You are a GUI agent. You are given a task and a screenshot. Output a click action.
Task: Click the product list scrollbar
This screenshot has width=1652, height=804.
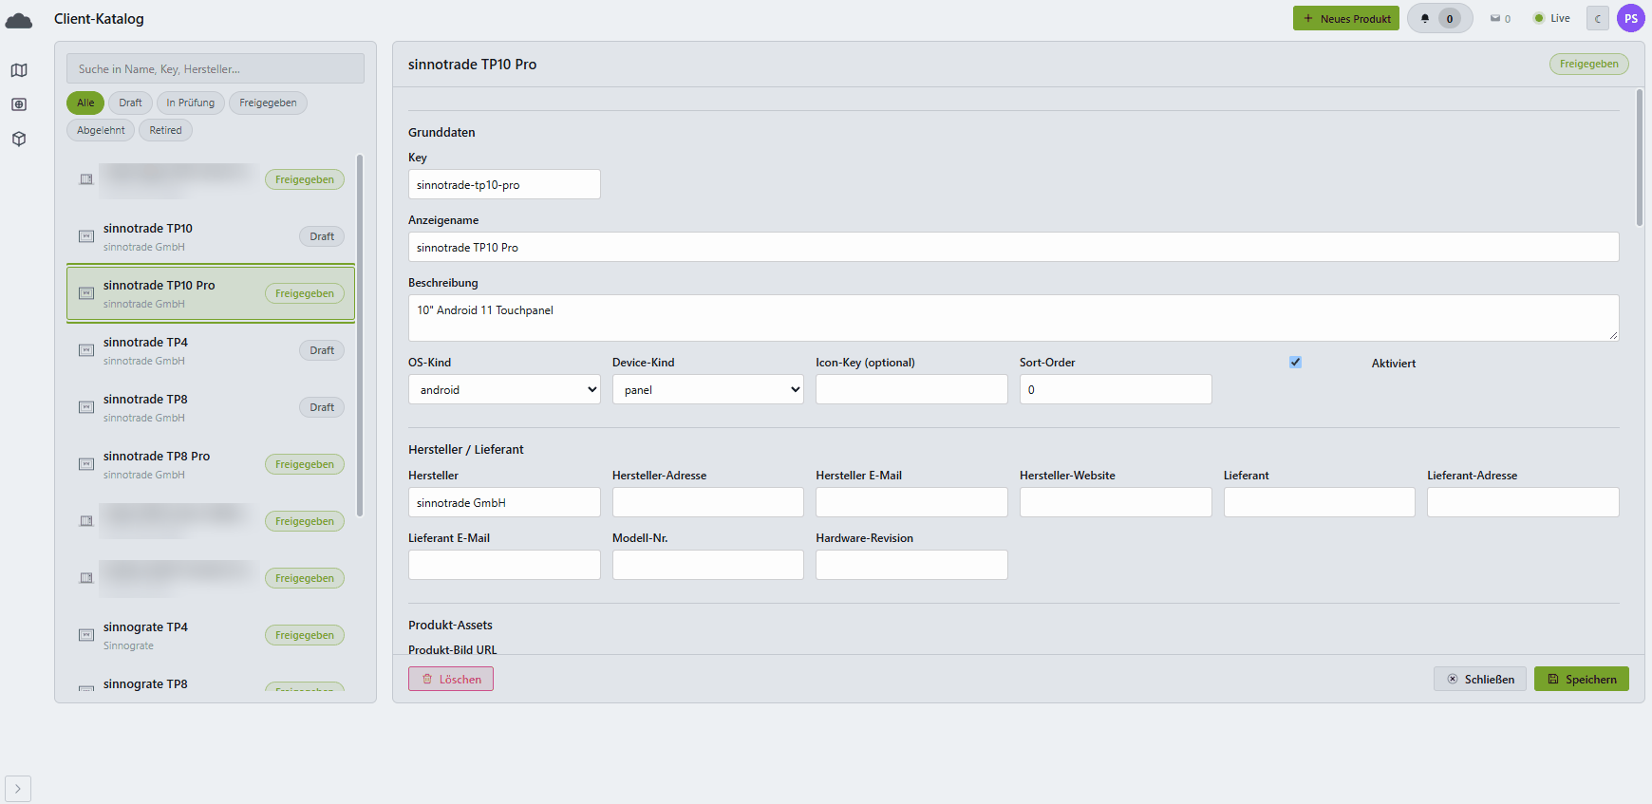point(360,334)
